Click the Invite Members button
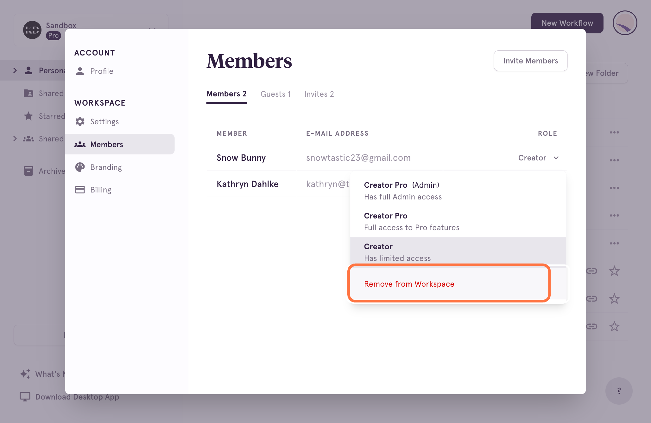 pyautogui.click(x=530, y=61)
